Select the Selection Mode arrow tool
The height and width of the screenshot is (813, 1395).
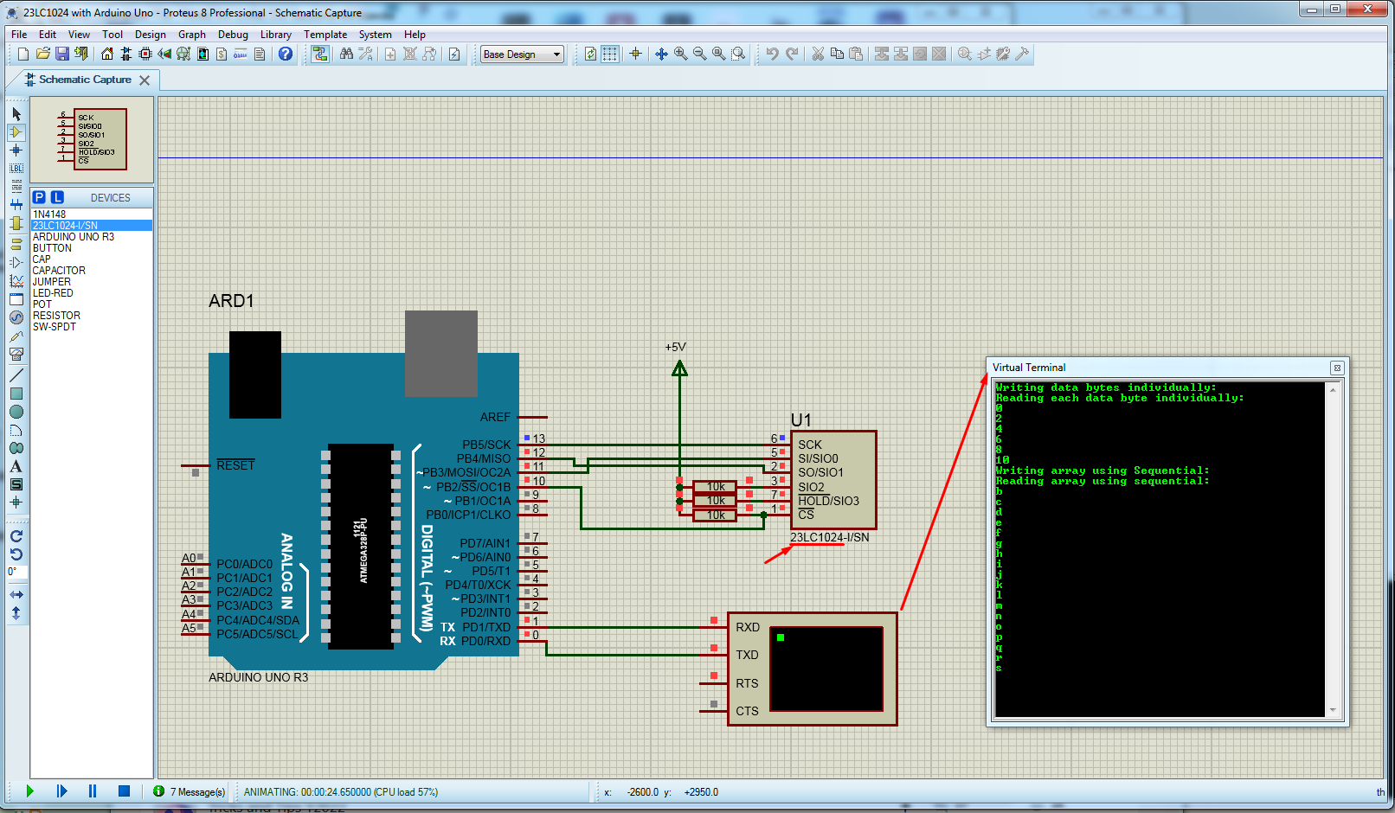tap(16, 114)
